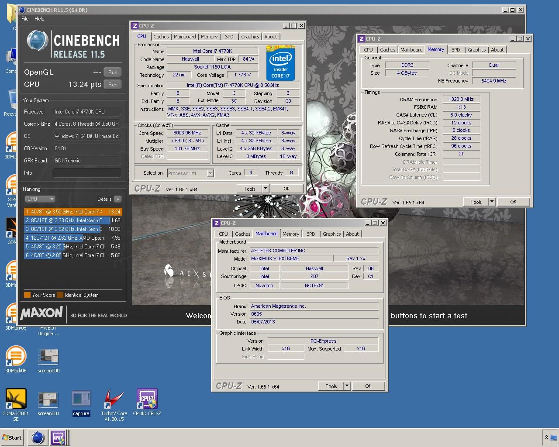Open the Help menu in Cinebench

39,19
